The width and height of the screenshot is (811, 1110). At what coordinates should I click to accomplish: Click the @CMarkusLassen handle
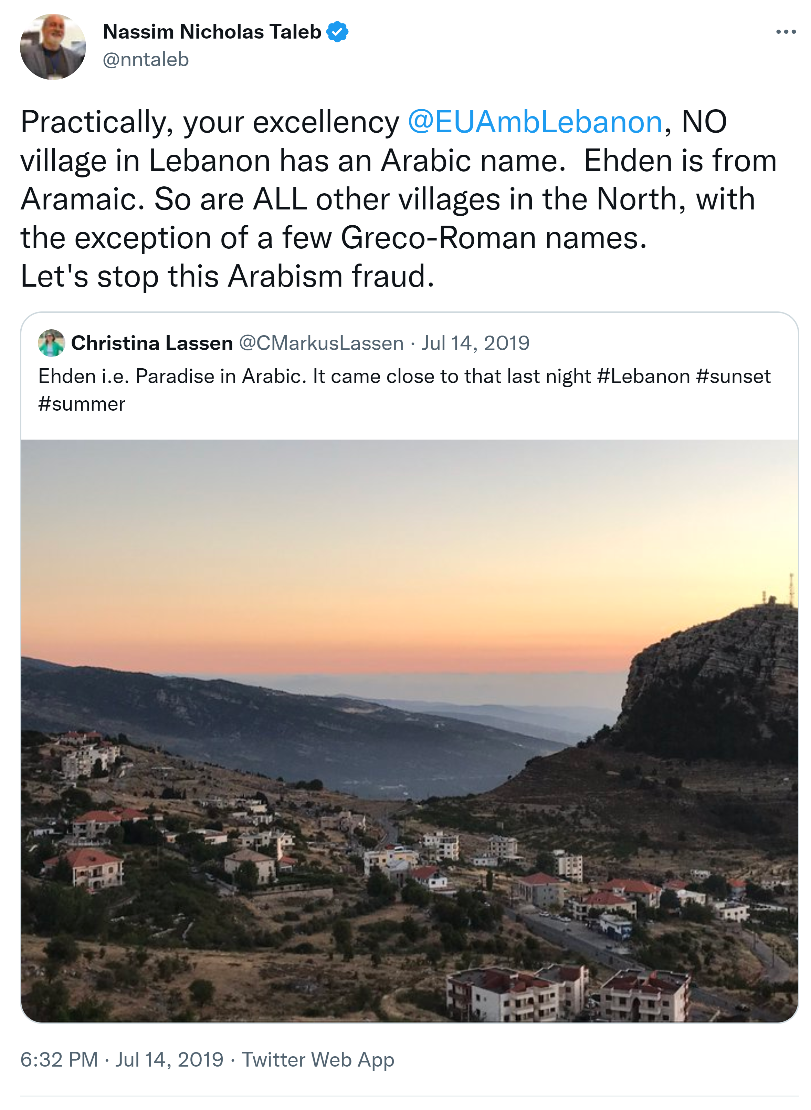[321, 343]
